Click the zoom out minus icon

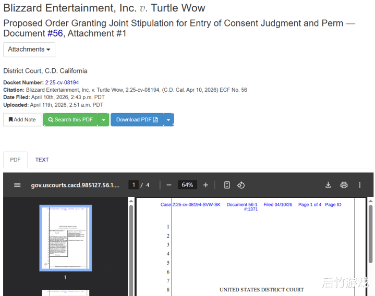click(x=168, y=185)
